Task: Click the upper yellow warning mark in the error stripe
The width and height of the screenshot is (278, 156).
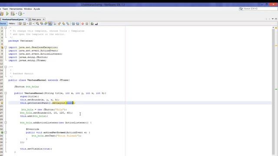Action: click(276, 46)
